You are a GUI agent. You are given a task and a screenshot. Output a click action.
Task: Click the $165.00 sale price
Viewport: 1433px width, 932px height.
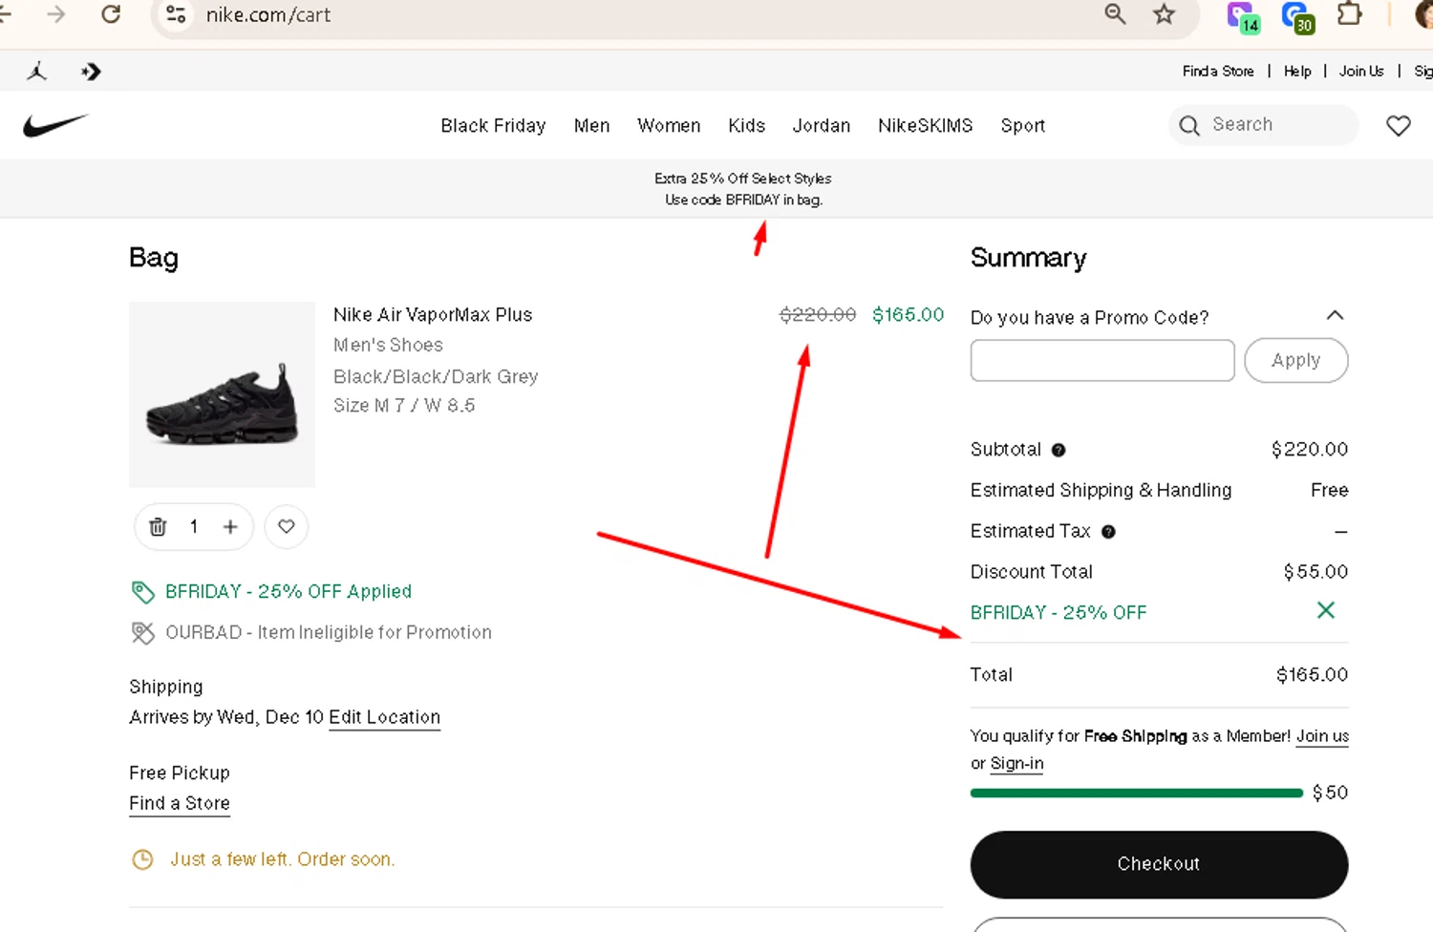point(908,314)
